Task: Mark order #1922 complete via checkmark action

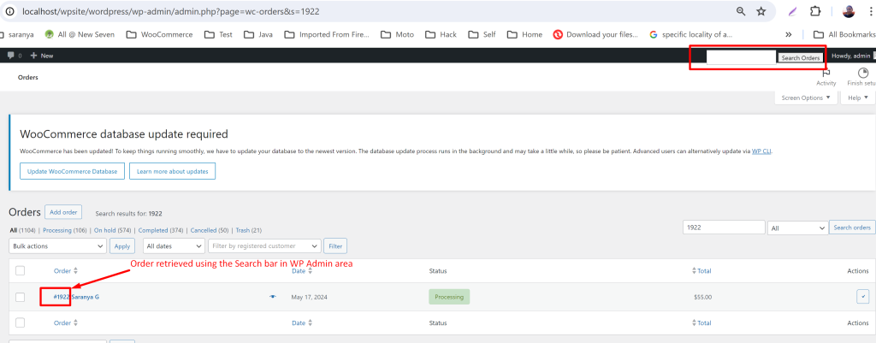Action: [x=862, y=297]
